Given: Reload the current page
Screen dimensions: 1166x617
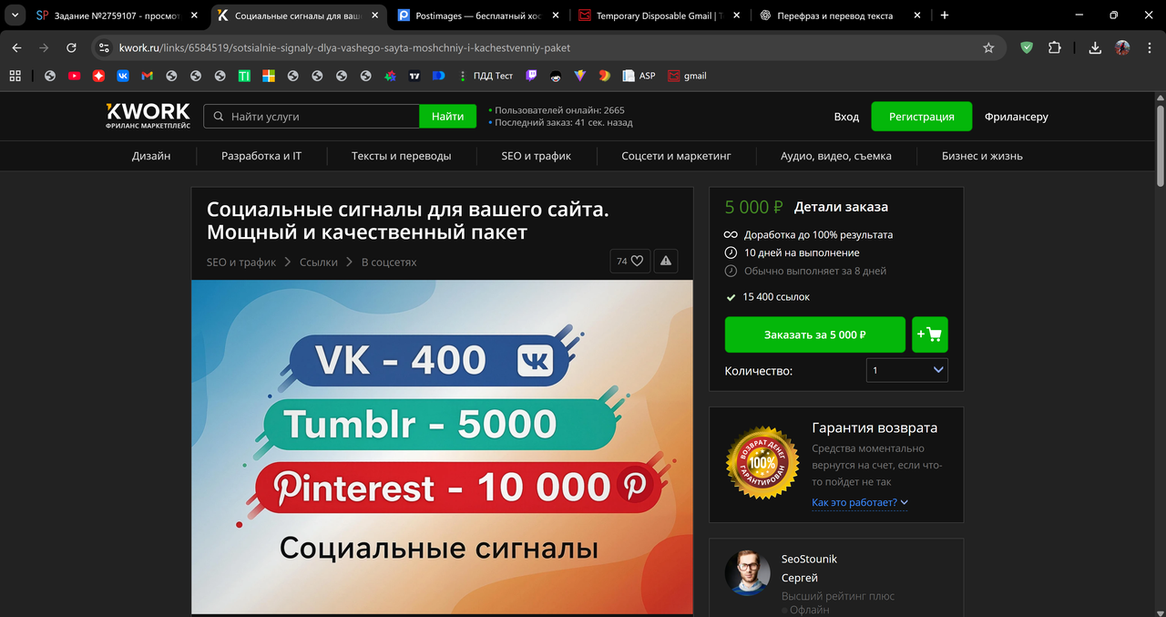Looking at the screenshot, I should point(71,48).
